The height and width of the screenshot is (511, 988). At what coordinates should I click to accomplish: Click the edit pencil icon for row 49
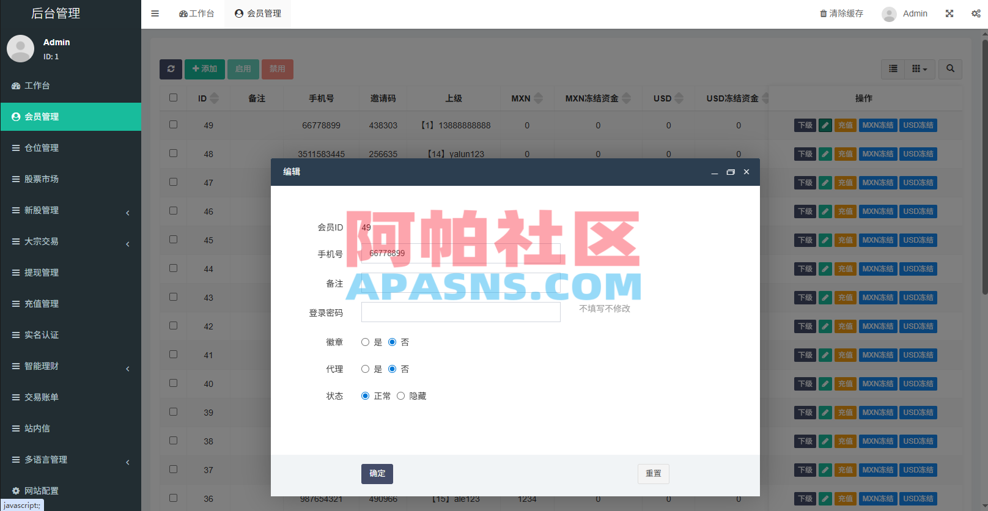(825, 125)
